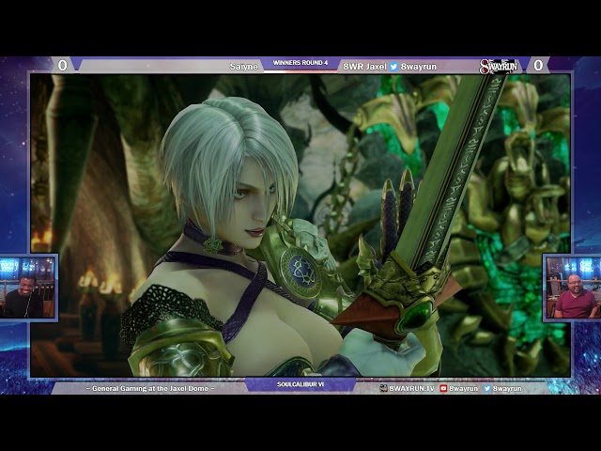The width and height of the screenshot is (601, 451).
Task: Select the player name 8WR Jaxel
Action: coord(364,67)
